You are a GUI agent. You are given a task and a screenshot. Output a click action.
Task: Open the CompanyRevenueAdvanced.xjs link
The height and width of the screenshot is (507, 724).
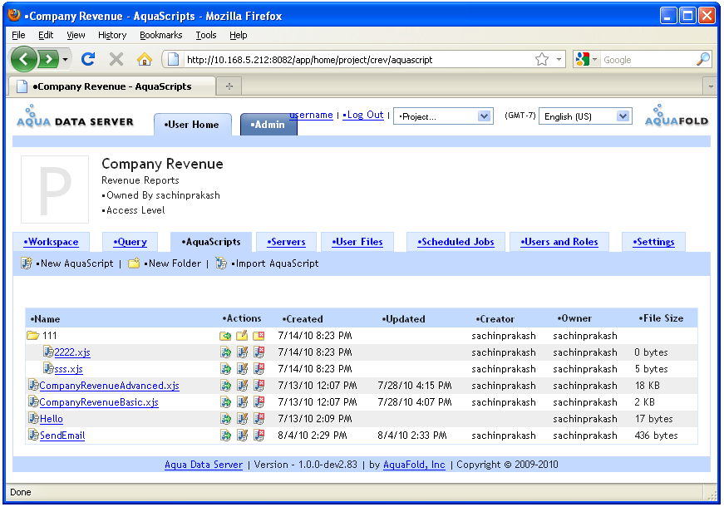110,386
